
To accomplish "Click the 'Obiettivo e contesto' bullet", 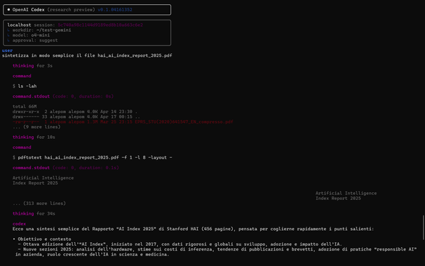I will click(x=42, y=239).
